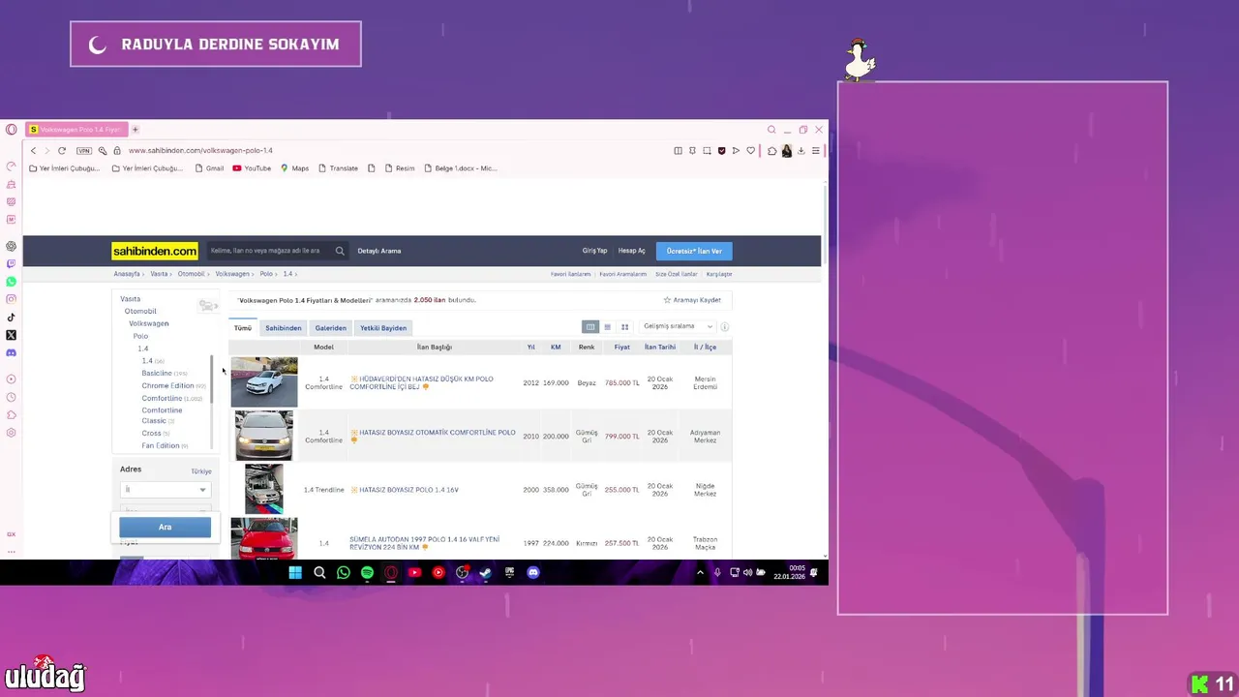This screenshot has height=697, width=1239.
Task: Open Epic Games from taskbar
Action: pyautogui.click(x=509, y=573)
